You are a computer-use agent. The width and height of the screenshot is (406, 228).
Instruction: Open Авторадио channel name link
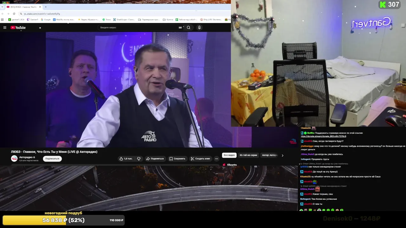pos(26,157)
